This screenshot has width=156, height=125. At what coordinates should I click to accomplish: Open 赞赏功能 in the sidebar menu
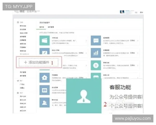coord(23,51)
